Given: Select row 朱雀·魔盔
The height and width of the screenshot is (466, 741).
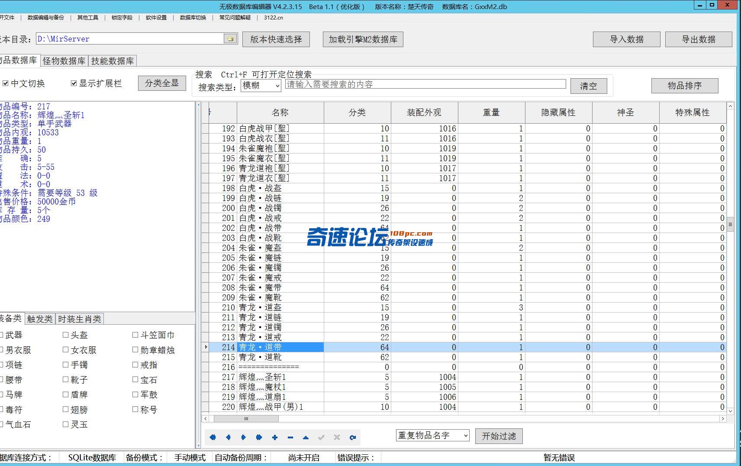Looking at the screenshot, I should point(464,248).
